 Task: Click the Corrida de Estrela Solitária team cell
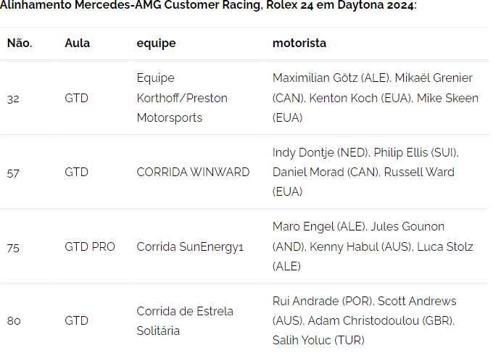click(x=185, y=320)
